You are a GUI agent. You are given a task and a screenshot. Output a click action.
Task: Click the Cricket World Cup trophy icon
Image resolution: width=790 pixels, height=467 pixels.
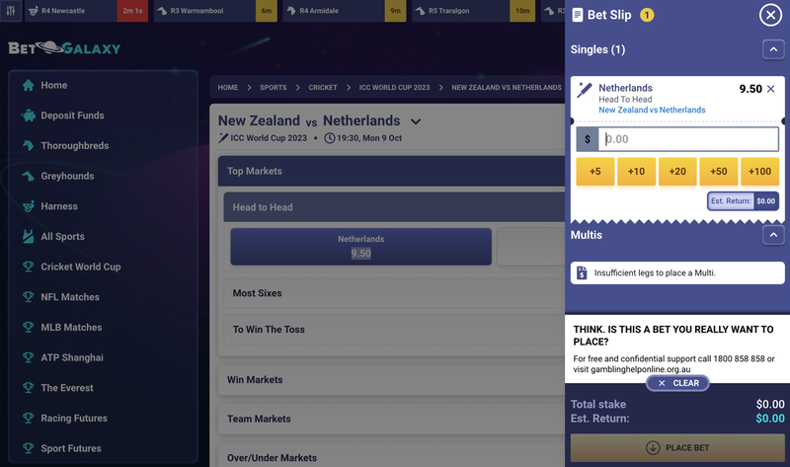28,268
